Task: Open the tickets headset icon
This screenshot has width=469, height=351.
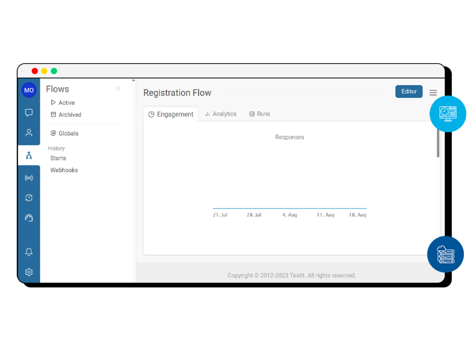Action: 29,218
